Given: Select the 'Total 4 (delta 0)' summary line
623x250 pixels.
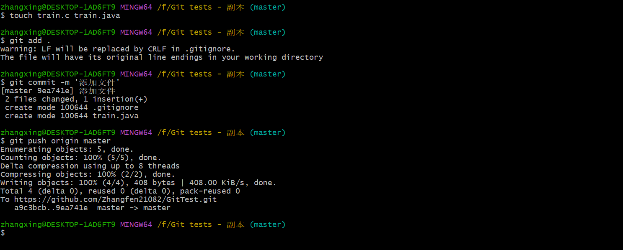Looking at the screenshot, I should 120,191.
